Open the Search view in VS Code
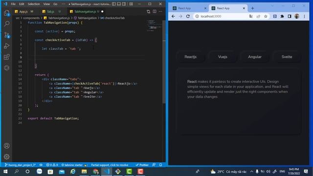Viewport: 313px width, 176px height. click(x=6, y=24)
